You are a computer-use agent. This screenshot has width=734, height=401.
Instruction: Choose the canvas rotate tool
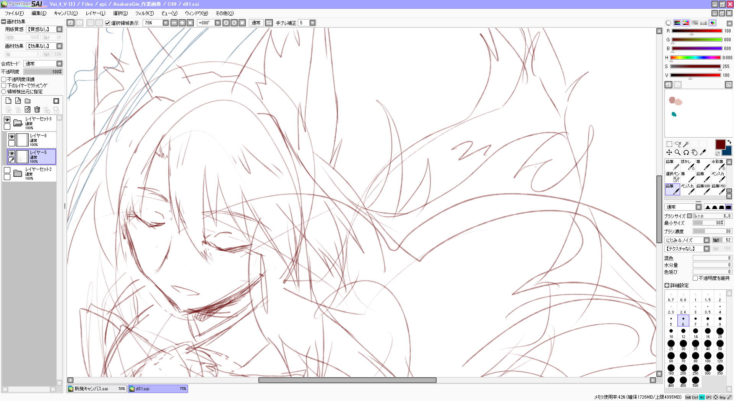[686, 153]
